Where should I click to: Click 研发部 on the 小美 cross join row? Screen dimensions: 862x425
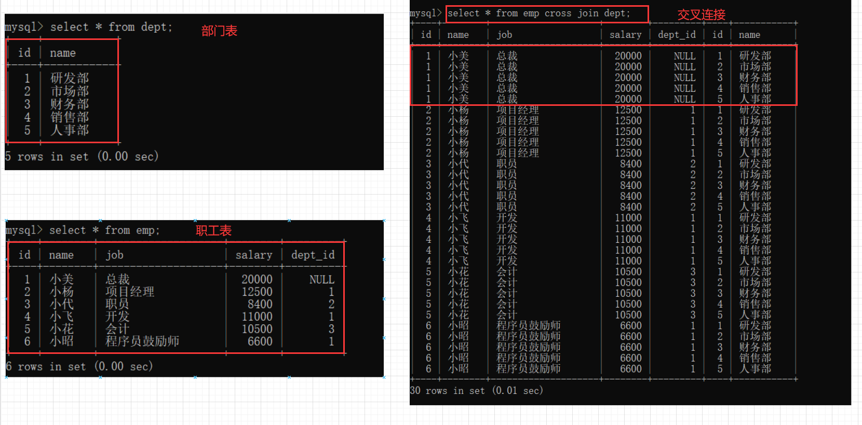point(755,56)
